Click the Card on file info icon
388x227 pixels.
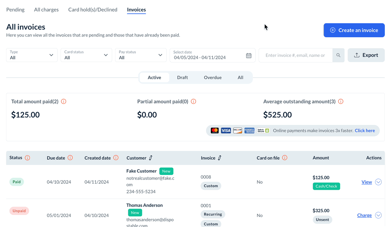(x=285, y=158)
